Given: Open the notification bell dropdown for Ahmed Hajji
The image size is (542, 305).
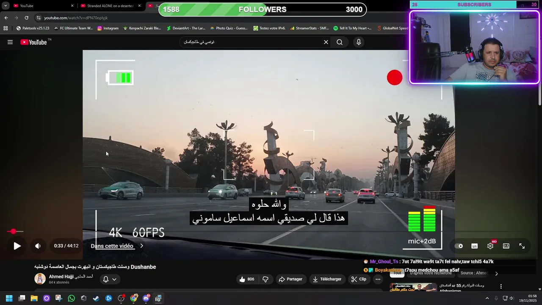Looking at the screenshot, I should pos(110,279).
